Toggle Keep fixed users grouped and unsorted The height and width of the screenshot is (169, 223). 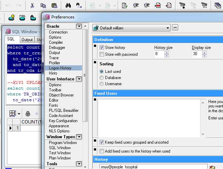102,142
